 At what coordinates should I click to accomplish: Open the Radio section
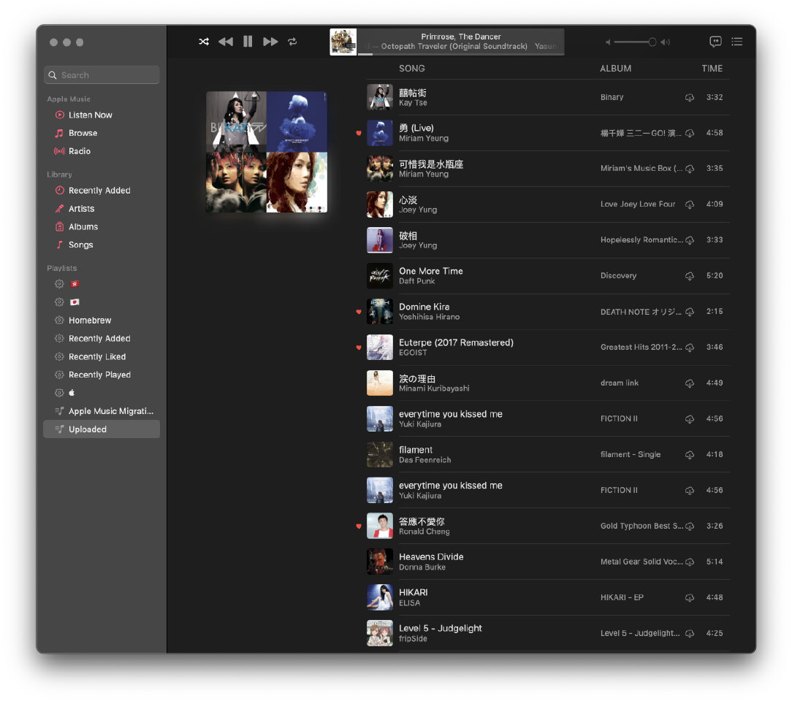click(x=80, y=151)
